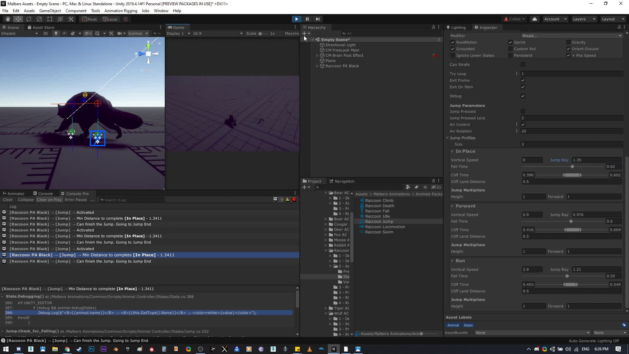Image resolution: width=629 pixels, height=354 pixels.
Task: Select the Rotate tool
Action: [x=29, y=19]
